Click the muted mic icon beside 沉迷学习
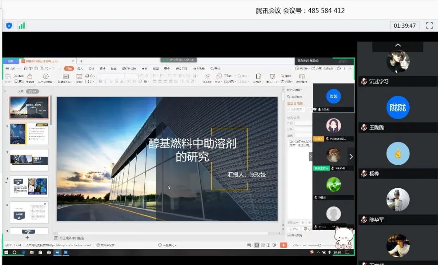 pos(364,81)
